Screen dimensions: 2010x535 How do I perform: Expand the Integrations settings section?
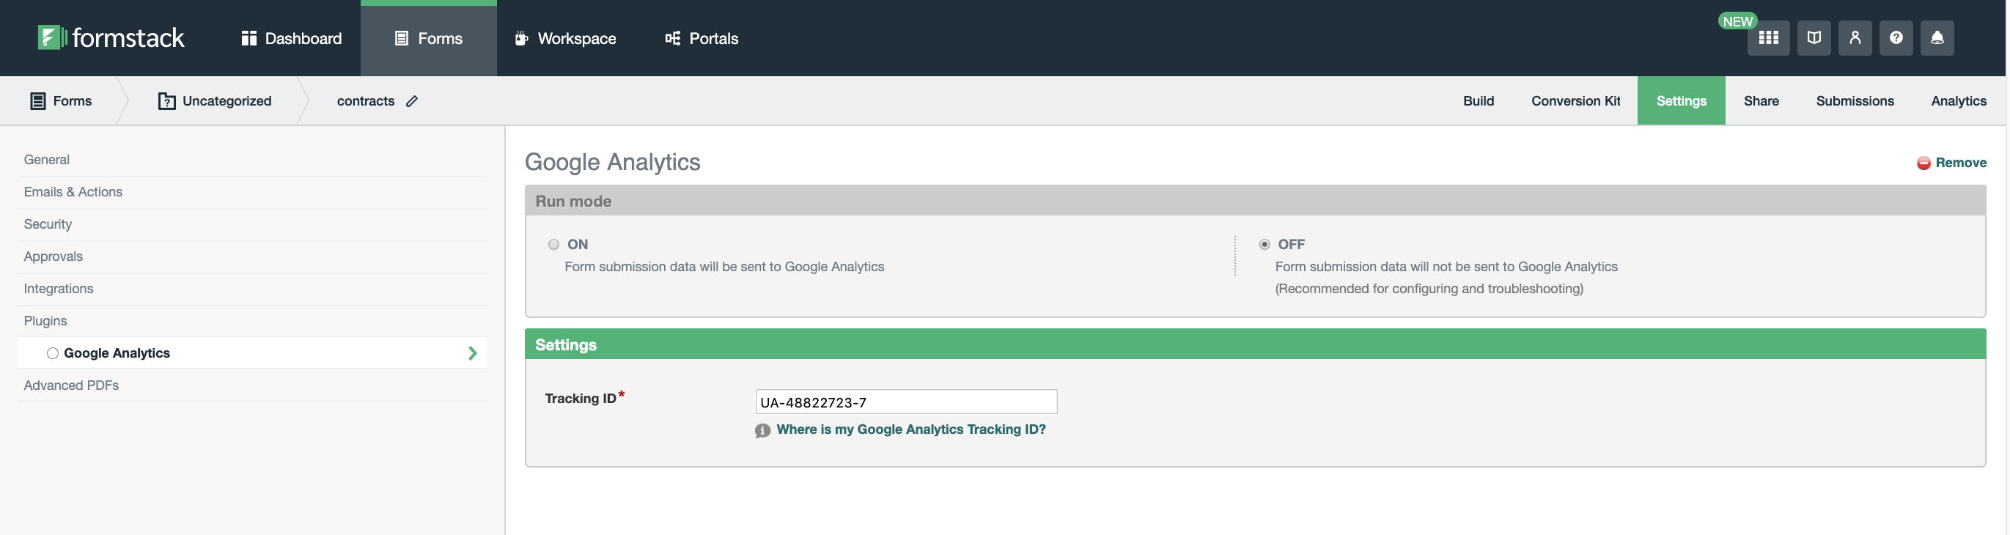point(59,289)
